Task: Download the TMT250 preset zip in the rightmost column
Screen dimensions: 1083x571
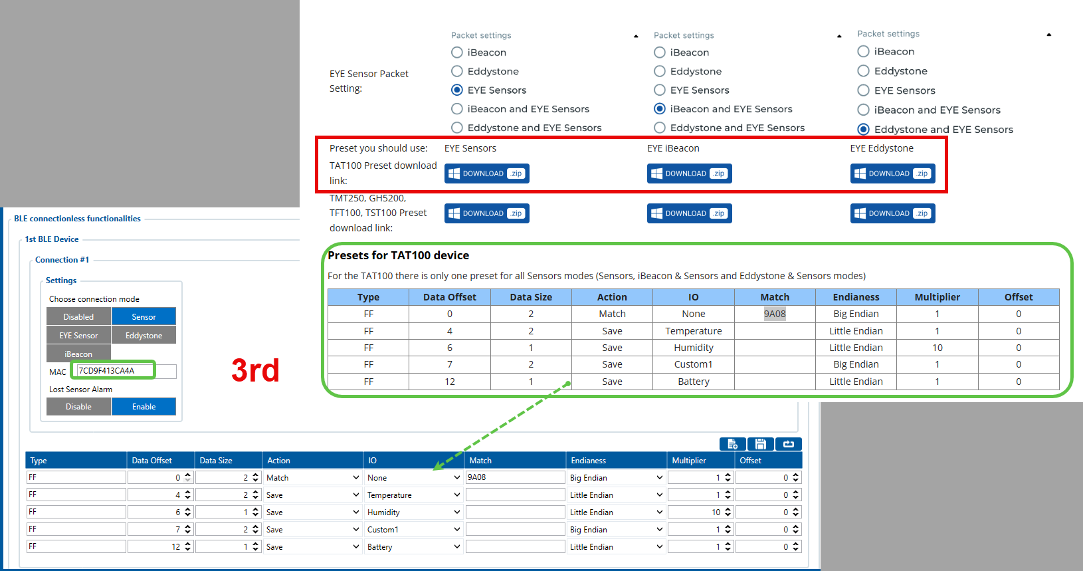Action: pyautogui.click(x=892, y=213)
